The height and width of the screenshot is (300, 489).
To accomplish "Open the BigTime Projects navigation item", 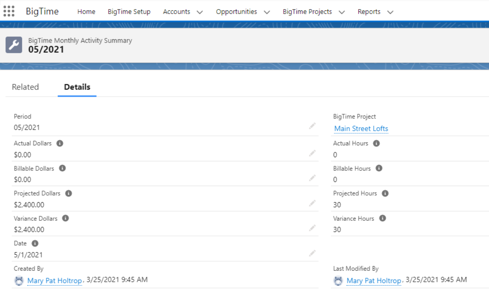I will click(307, 12).
